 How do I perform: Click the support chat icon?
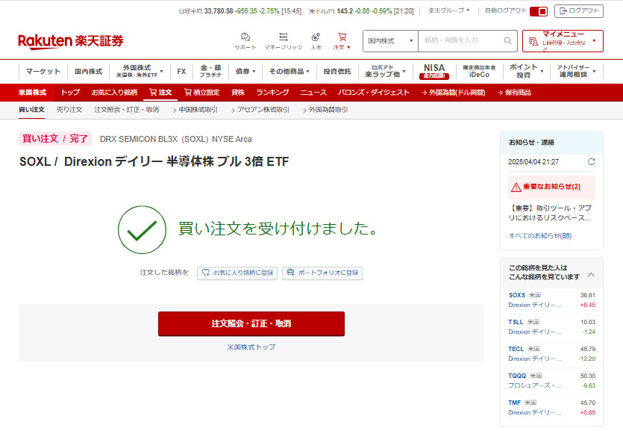click(245, 37)
